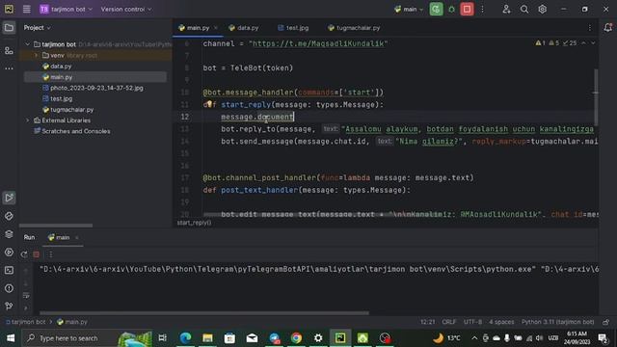Image resolution: width=617 pixels, height=347 pixels.
Task: Open data.py in the project tree
Action: point(58,67)
